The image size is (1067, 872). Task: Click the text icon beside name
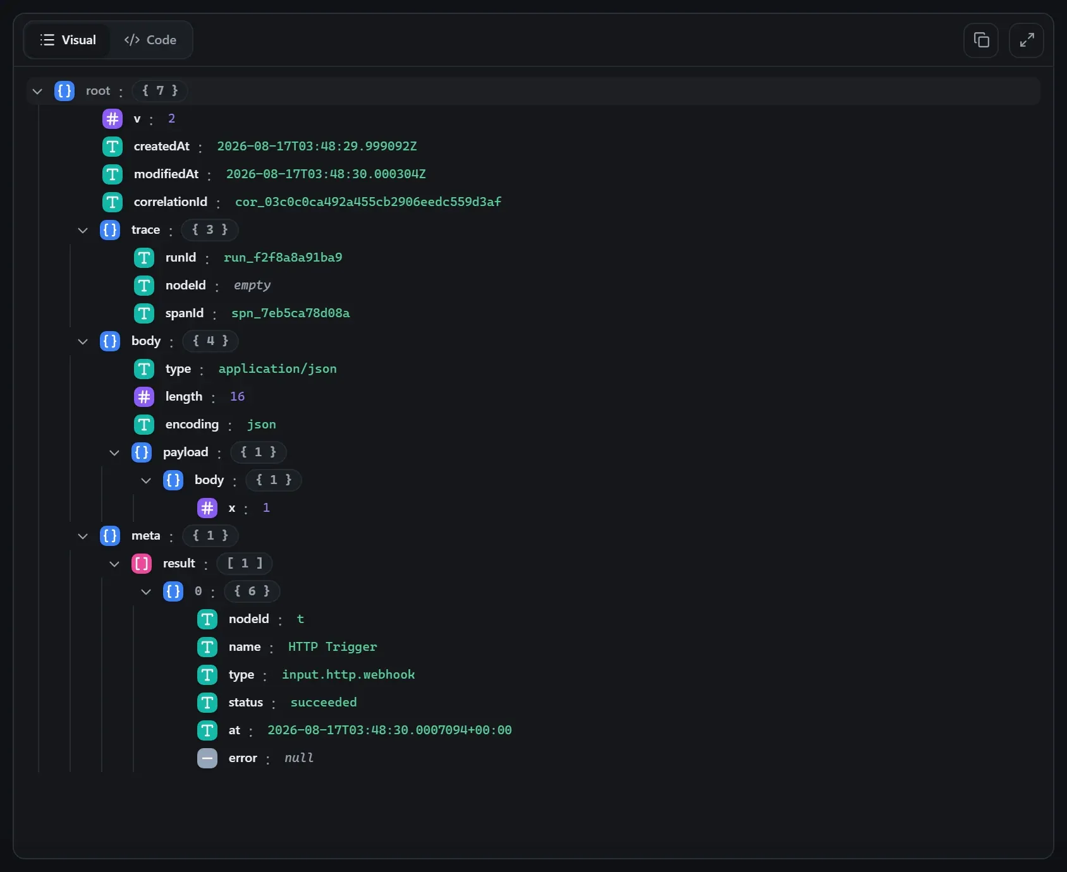[207, 647]
